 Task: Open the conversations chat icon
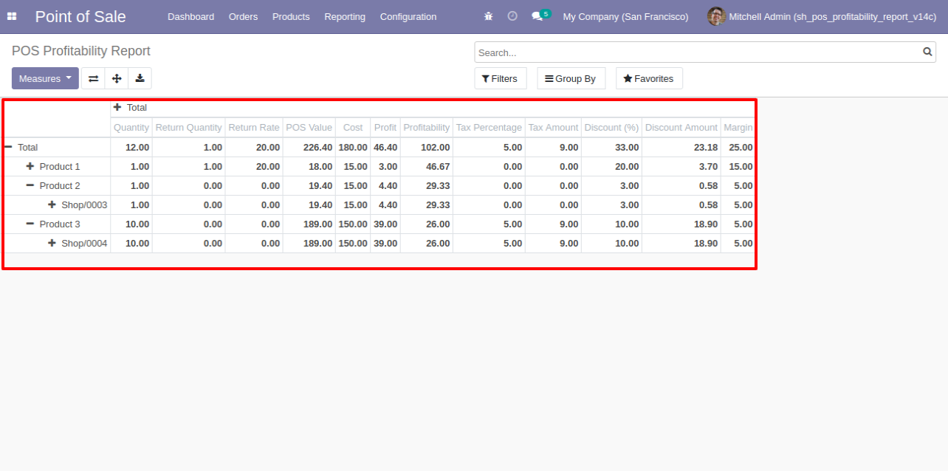point(537,16)
